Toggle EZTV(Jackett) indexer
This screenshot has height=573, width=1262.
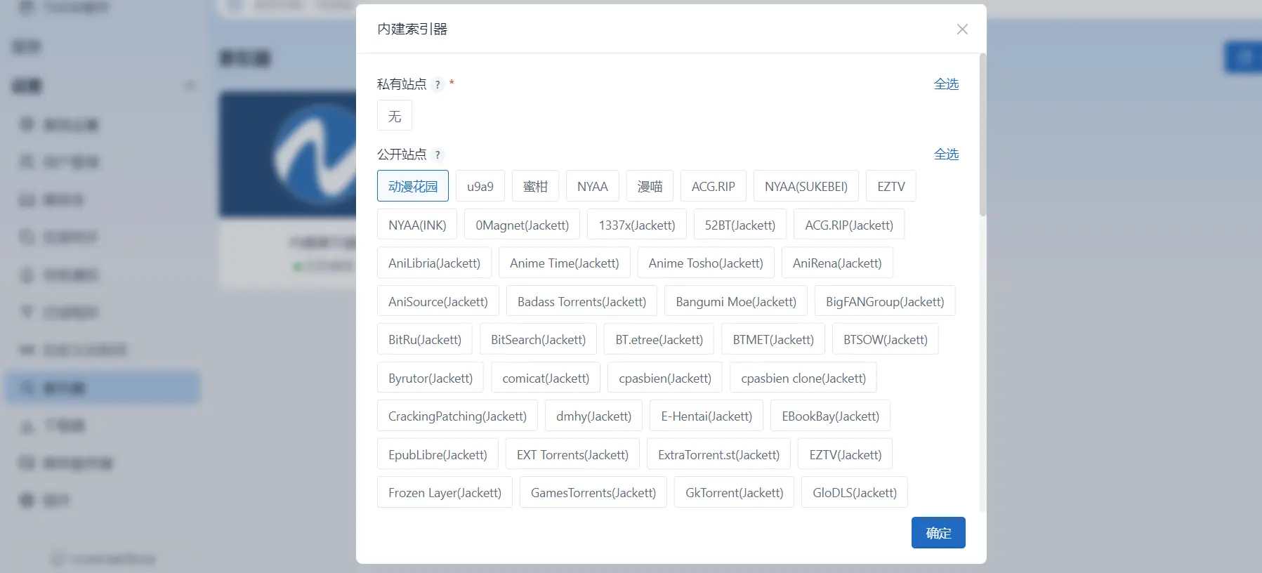coord(846,454)
